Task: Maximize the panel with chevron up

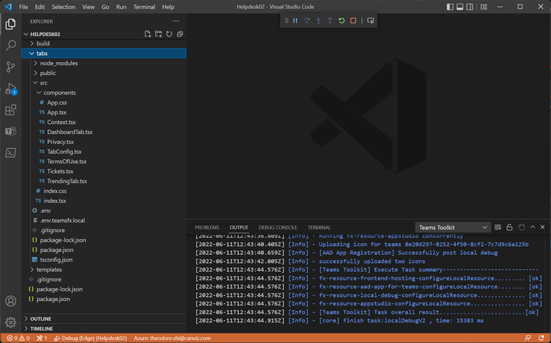Action: tap(532, 227)
